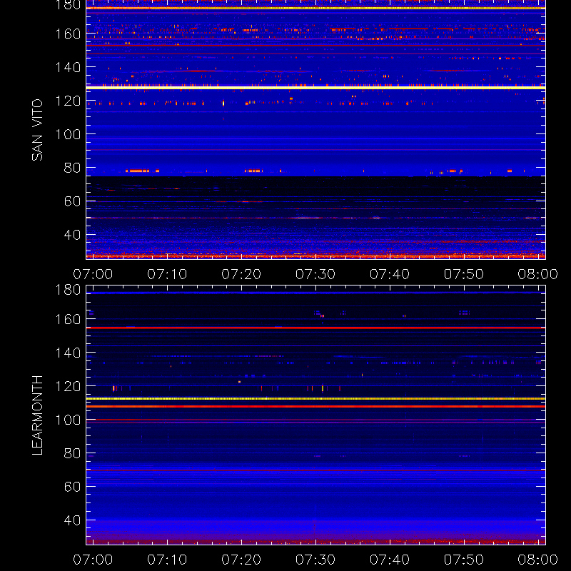
Task: Click 07:10 time label under Learmonth plot
Action: [x=167, y=560]
